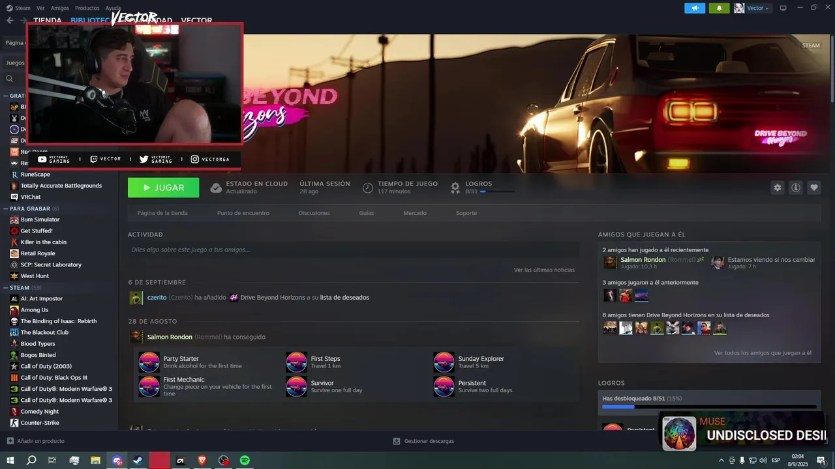The width and height of the screenshot is (835, 469).
Task: Click the Gestionar descargas download icon
Action: [396, 441]
